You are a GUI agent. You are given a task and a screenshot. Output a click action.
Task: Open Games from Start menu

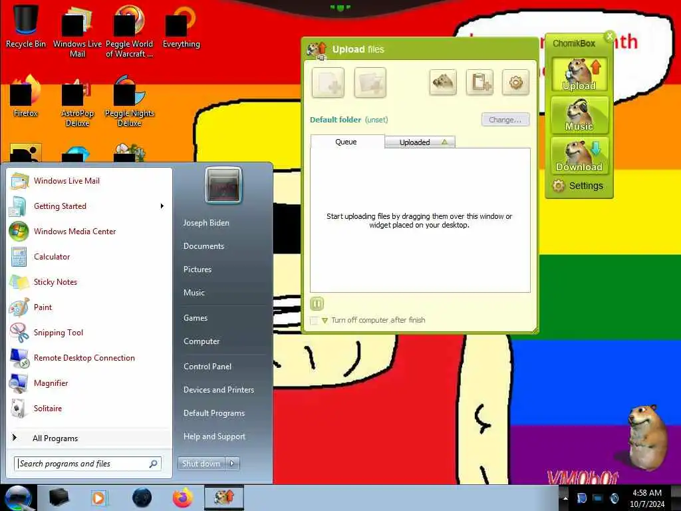tap(196, 318)
